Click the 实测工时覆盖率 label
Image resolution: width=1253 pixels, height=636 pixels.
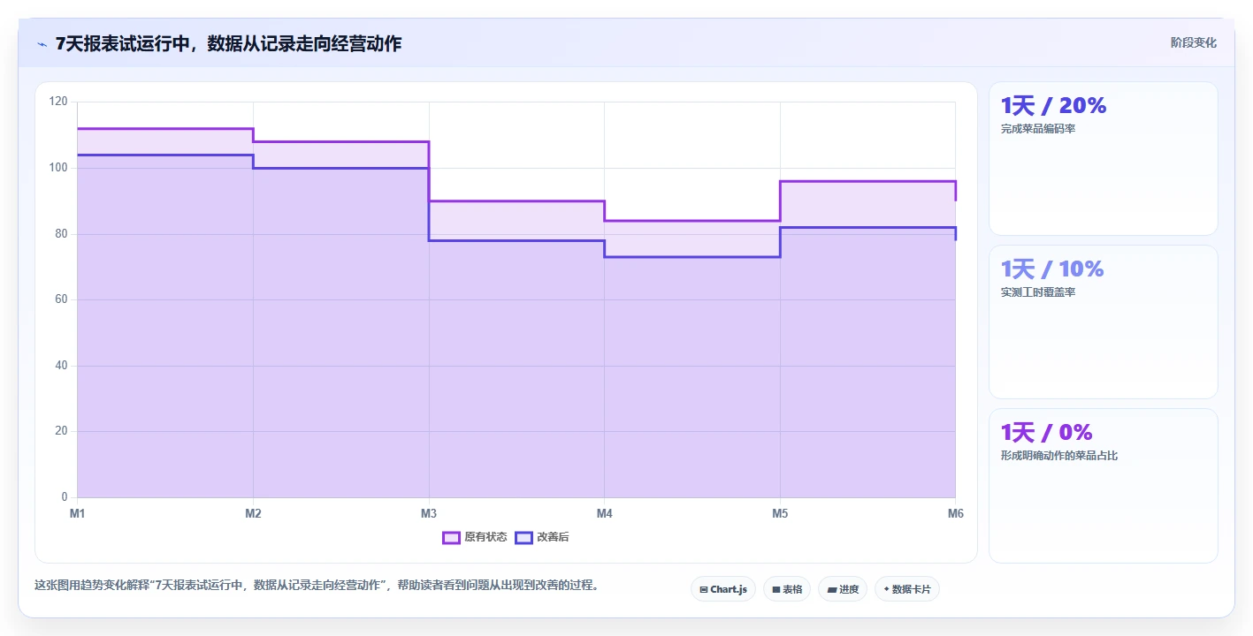1038,292
